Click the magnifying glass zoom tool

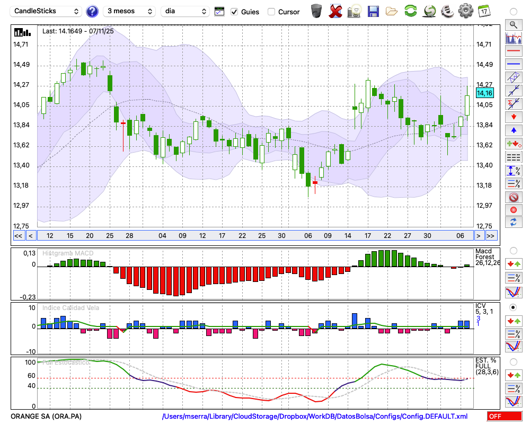pos(514,24)
